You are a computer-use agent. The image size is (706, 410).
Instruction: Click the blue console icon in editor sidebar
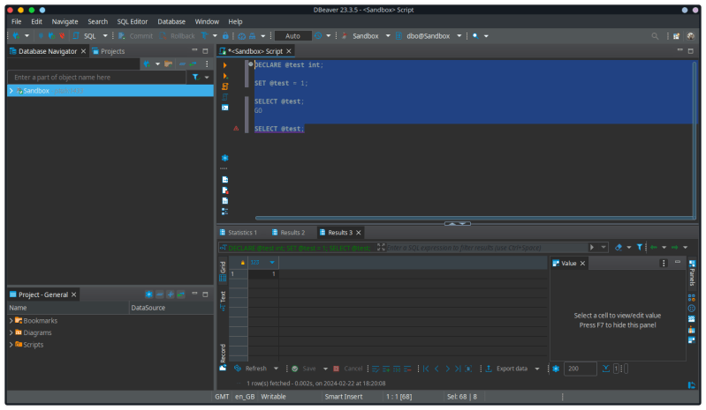click(x=225, y=108)
